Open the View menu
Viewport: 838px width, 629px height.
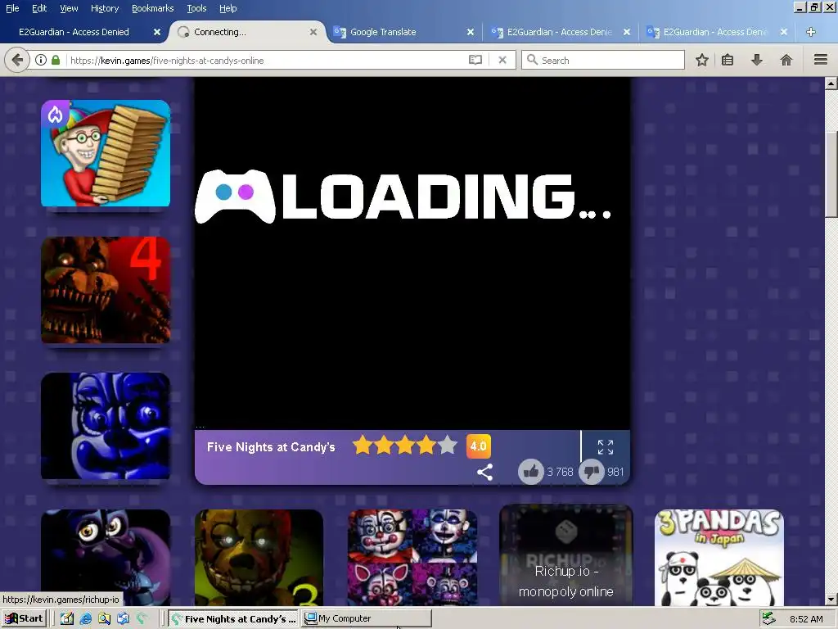pyautogui.click(x=69, y=8)
